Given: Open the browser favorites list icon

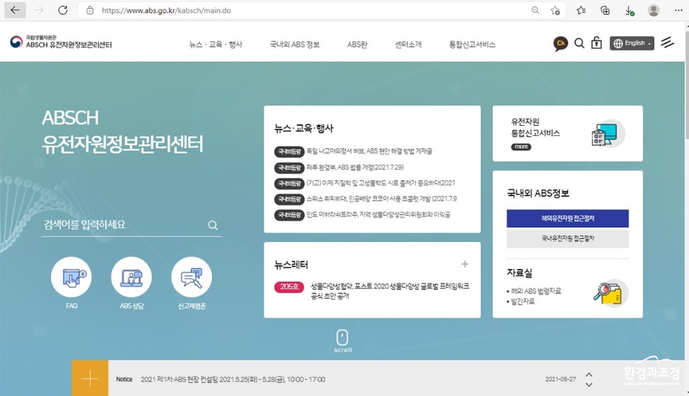Looking at the screenshot, I should pos(581,10).
